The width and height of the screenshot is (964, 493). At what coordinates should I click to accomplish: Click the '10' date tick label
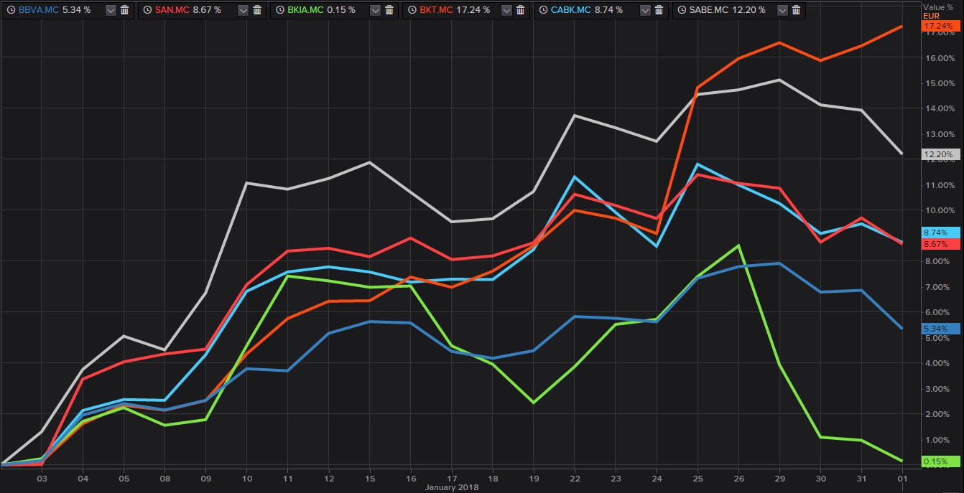coord(247,478)
